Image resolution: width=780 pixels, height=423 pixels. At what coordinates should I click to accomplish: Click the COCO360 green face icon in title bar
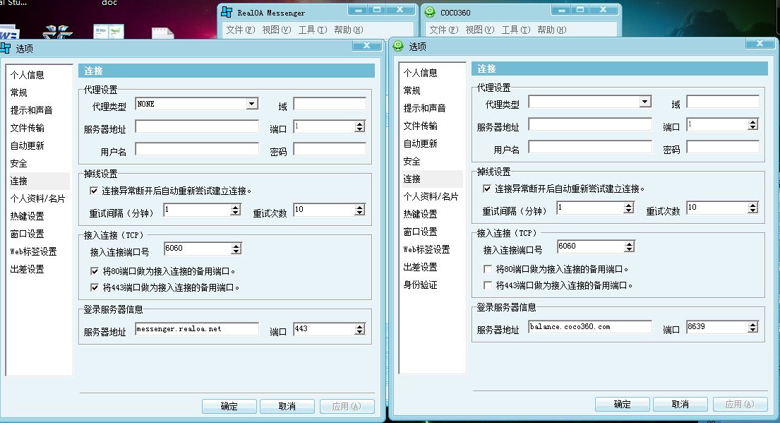click(x=430, y=12)
